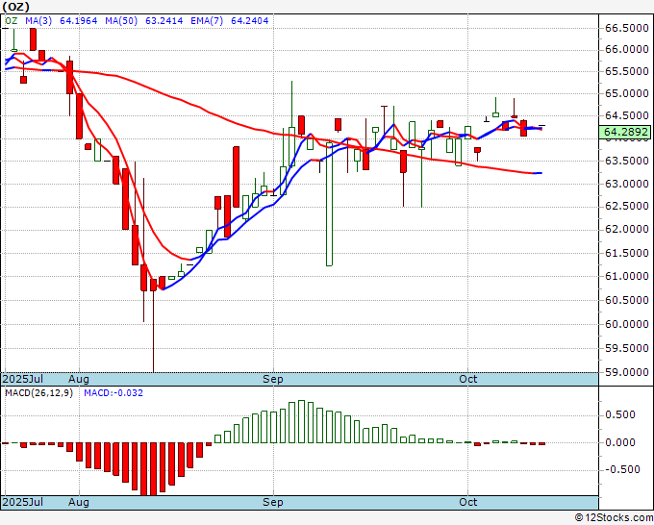This screenshot has width=654, height=525.
Task: Click the MACD(26,12,9) indicator label
Action: (38, 393)
